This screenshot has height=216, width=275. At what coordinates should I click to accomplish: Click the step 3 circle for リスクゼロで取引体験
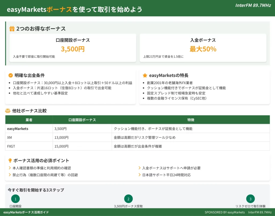point(250,199)
